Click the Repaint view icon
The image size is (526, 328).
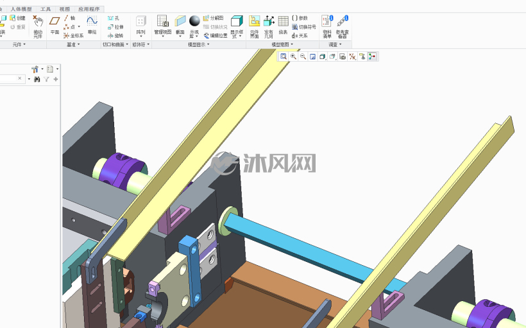click(x=312, y=56)
